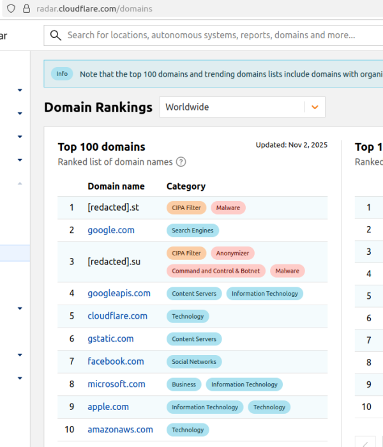Click the Social Networks category tag
This screenshot has height=447, width=383.
[194, 362]
